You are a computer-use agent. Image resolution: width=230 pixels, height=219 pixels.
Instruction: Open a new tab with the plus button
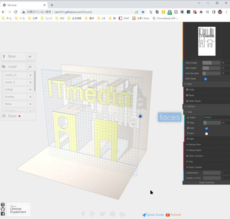[x=52, y=5]
